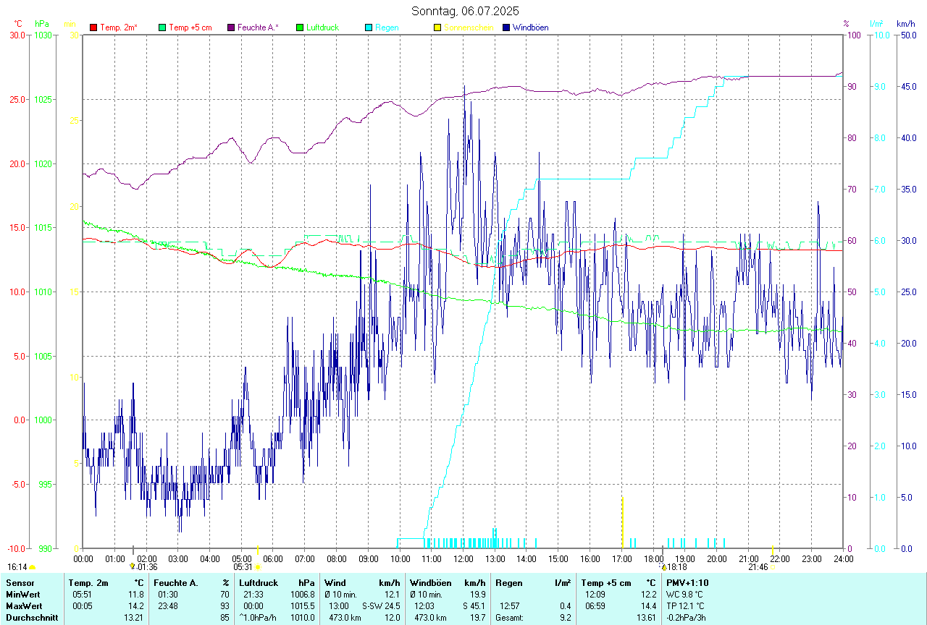Select the Sensor column header in table

pos(19,583)
